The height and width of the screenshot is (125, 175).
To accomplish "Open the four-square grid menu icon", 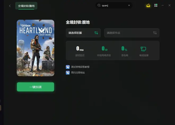I will [x=156, y=5].
